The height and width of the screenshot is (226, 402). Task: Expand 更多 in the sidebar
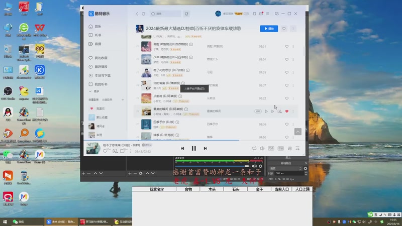pos(94,91)
